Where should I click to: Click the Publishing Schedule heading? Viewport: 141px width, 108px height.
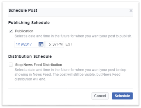click(x=29, y=23)
